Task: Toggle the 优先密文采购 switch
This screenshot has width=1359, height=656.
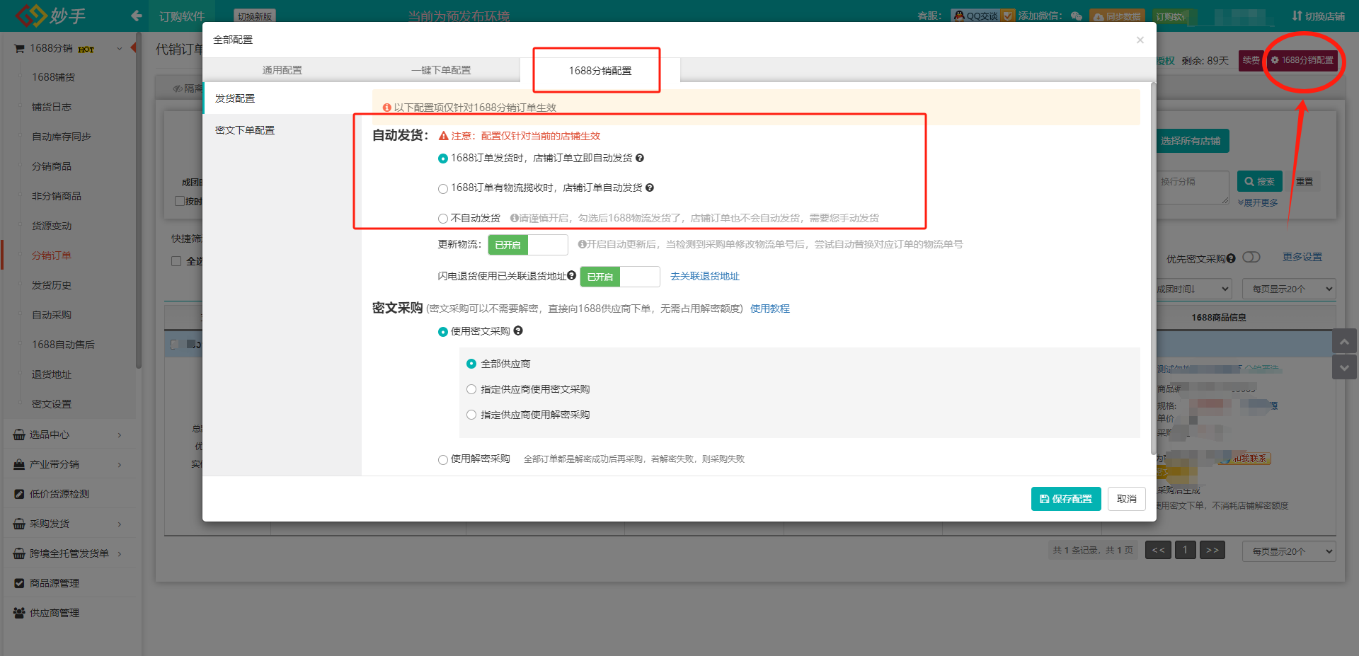Action: (1251, 258)
